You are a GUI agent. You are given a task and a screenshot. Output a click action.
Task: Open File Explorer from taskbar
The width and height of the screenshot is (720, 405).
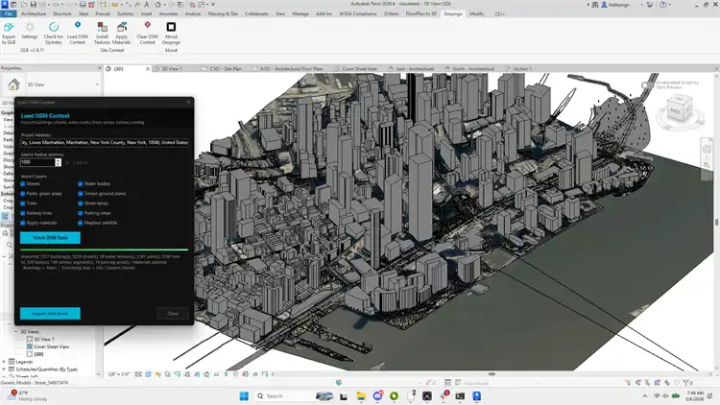[x=361, y=395]
